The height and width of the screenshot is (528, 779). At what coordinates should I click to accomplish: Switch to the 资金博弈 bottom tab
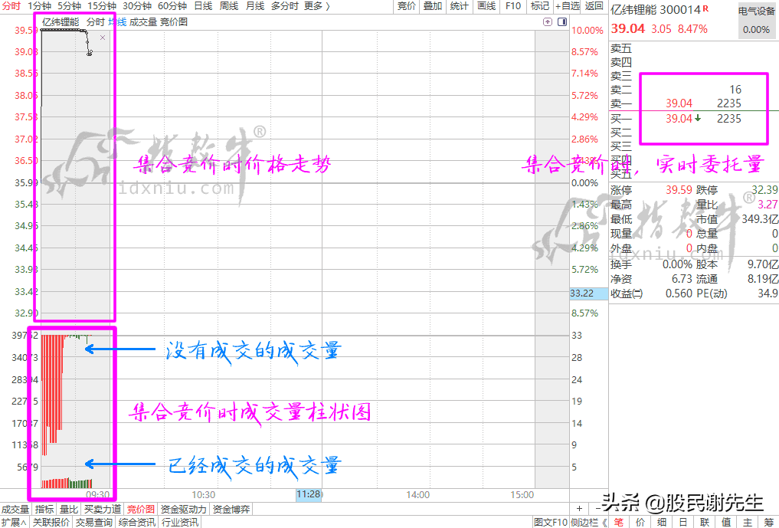click(x=231, y=509)
